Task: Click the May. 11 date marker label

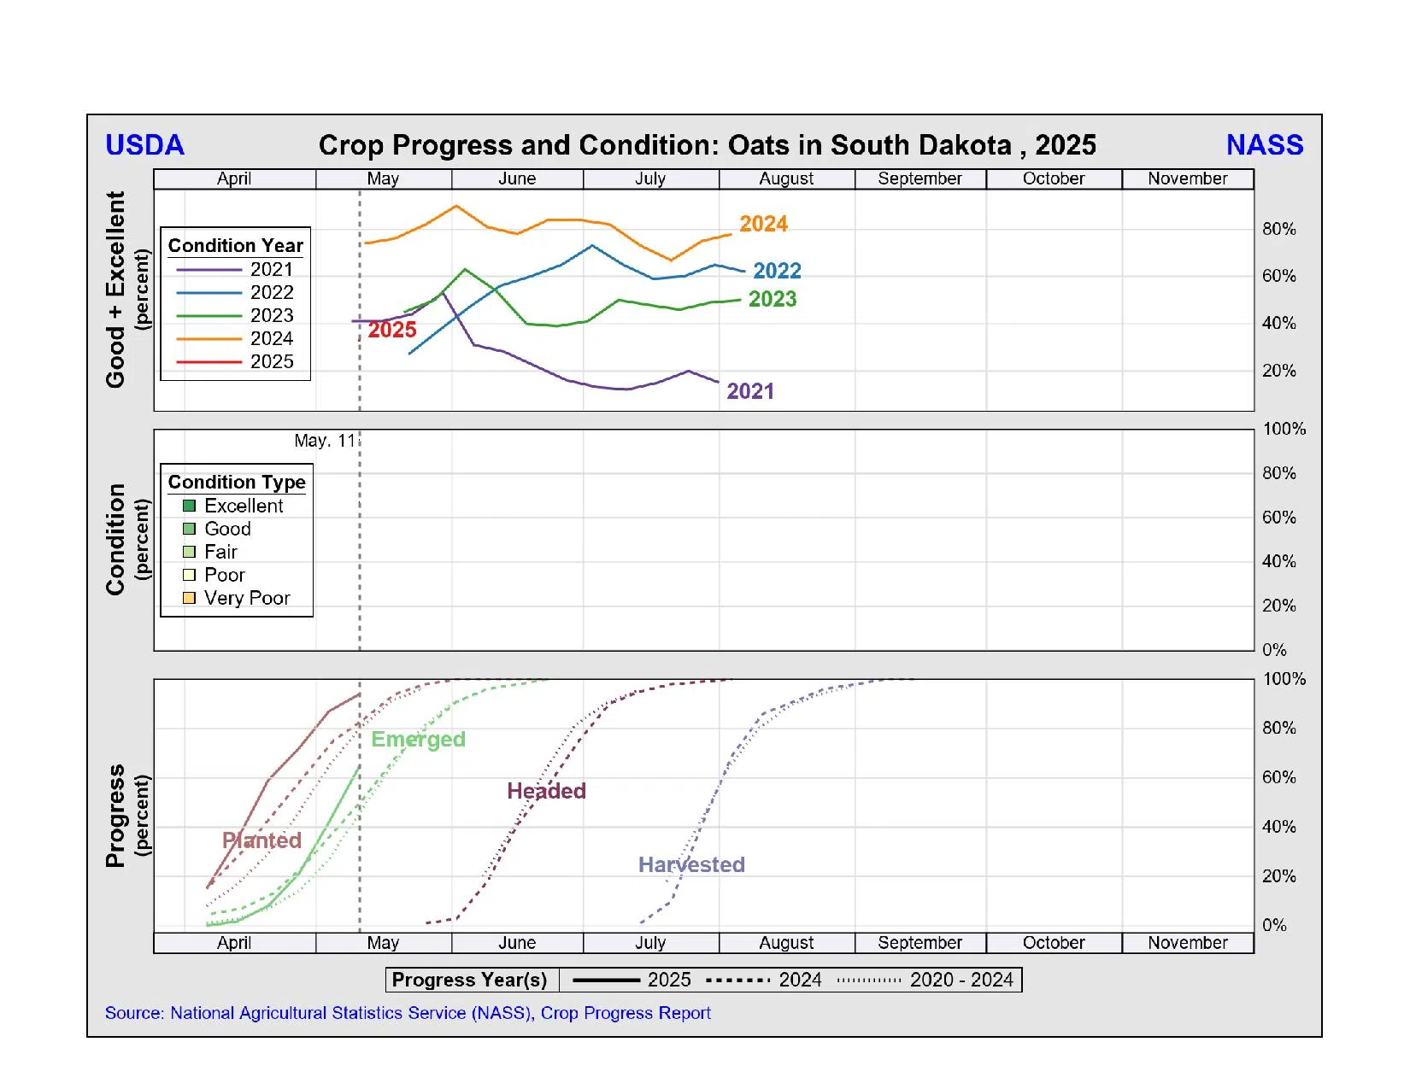Action: pyautogui.click(x=324, y=441)
